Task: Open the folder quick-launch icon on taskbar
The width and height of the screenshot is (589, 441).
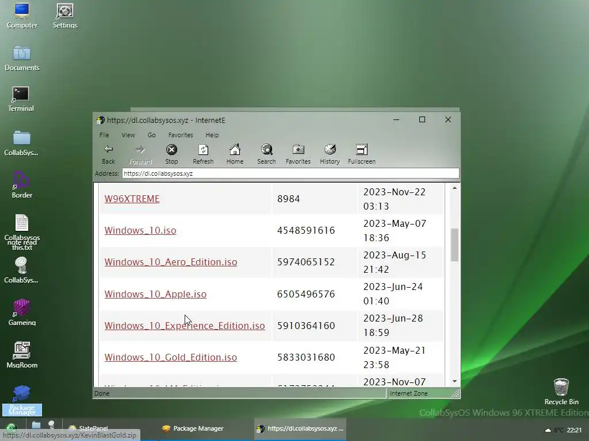Action: tap(36, 425)
